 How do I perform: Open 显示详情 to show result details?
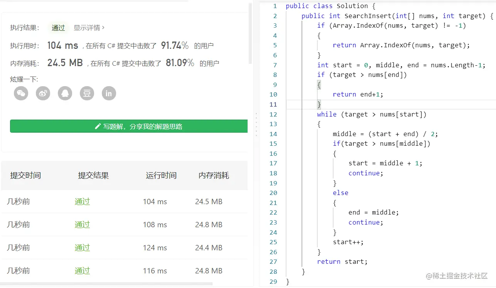coord(89,28)
